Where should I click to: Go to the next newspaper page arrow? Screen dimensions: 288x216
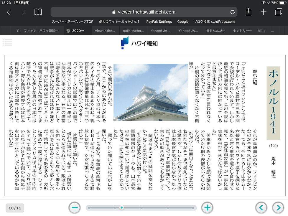pos(278,208)
